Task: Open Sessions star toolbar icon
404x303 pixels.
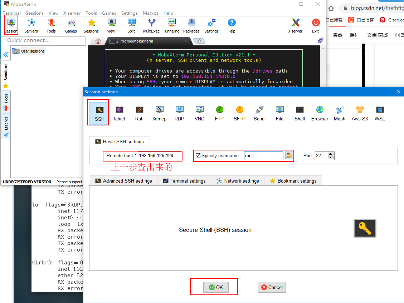Action: [x=91, y=25]
